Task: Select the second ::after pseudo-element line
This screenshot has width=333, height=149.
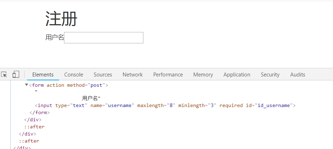Action: click(x=29, y=141)
